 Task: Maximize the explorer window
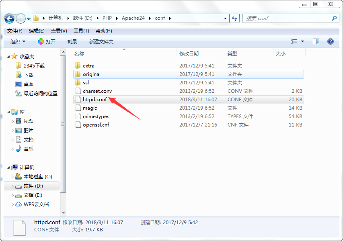[x=316, y=4]
